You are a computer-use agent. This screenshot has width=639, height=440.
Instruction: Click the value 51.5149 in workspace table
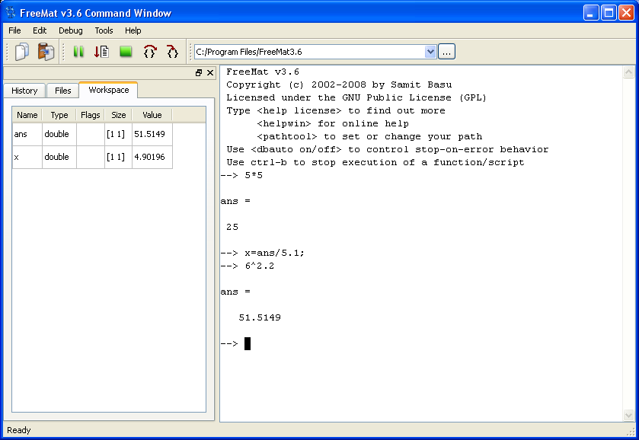coord(152,134)
